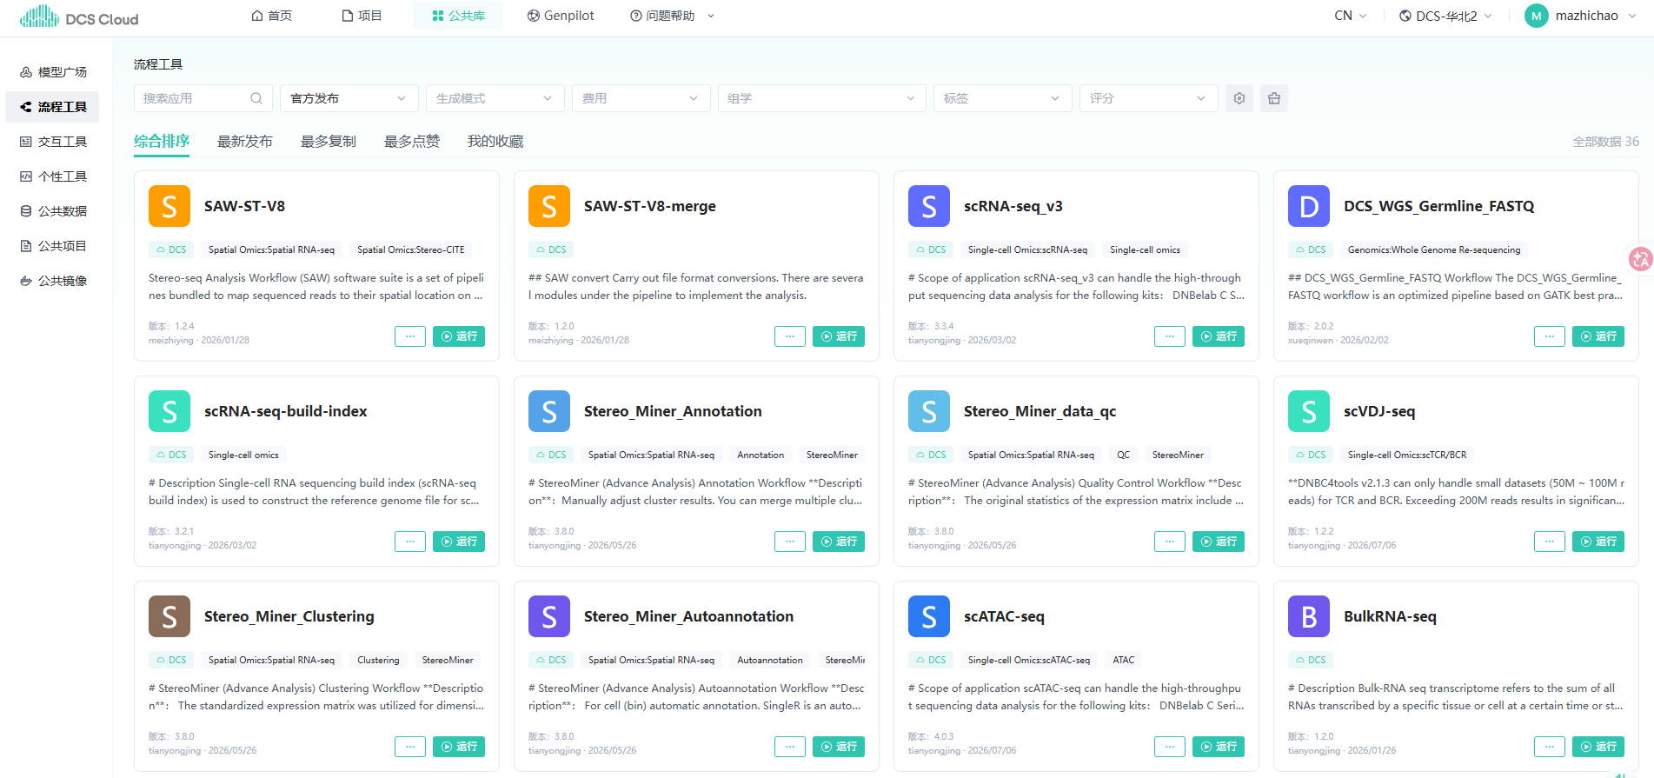1654x778 pixels.
Task: Open 公共库 in the top navigation
Action: (x=458, y=16)
